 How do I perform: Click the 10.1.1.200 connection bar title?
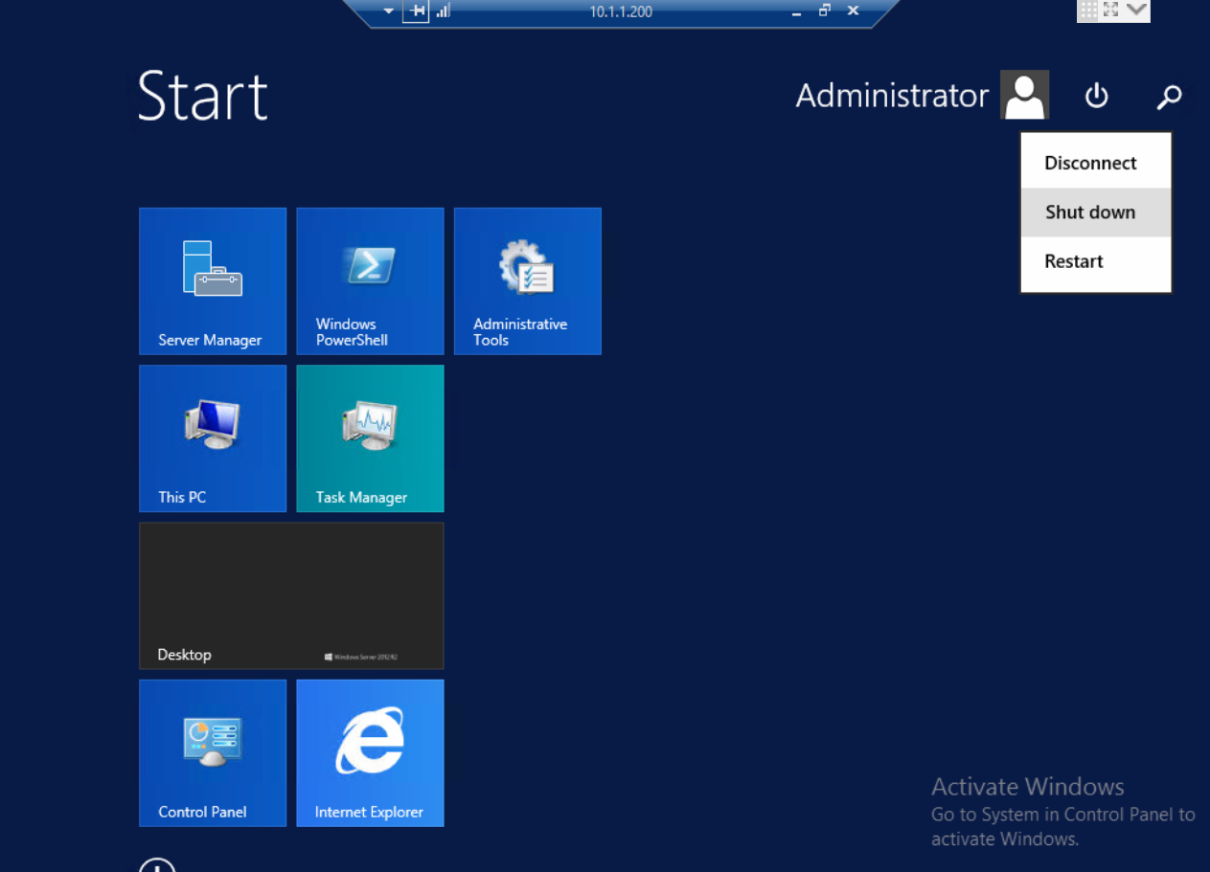[x=620, y=11]
